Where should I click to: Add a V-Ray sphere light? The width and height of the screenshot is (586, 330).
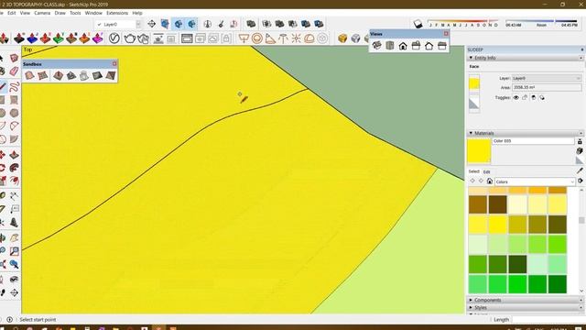pyautogui.click(x=257, y=38)
